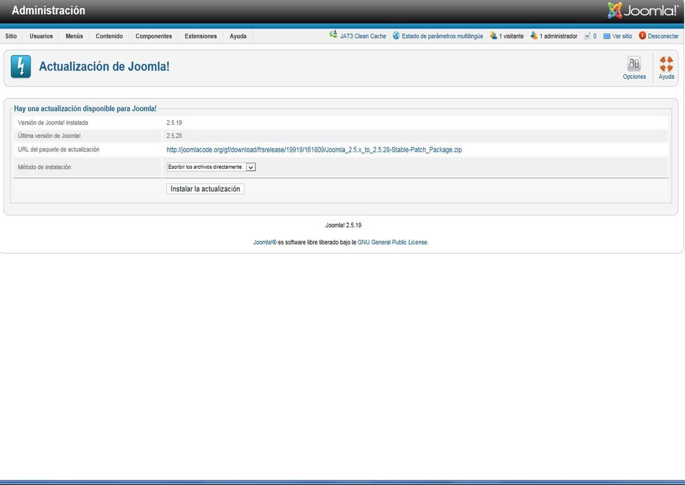Click URL del paquete de actualización label
The width and height of the screenshot is (685, 485).
click(59, 150)
